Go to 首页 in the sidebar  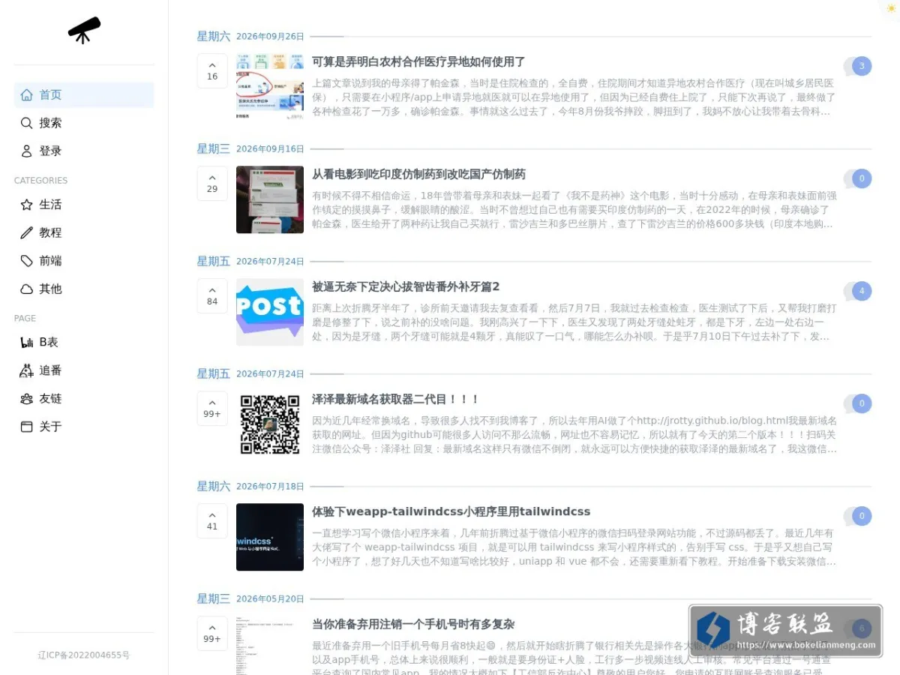click(x=84, y=94)
